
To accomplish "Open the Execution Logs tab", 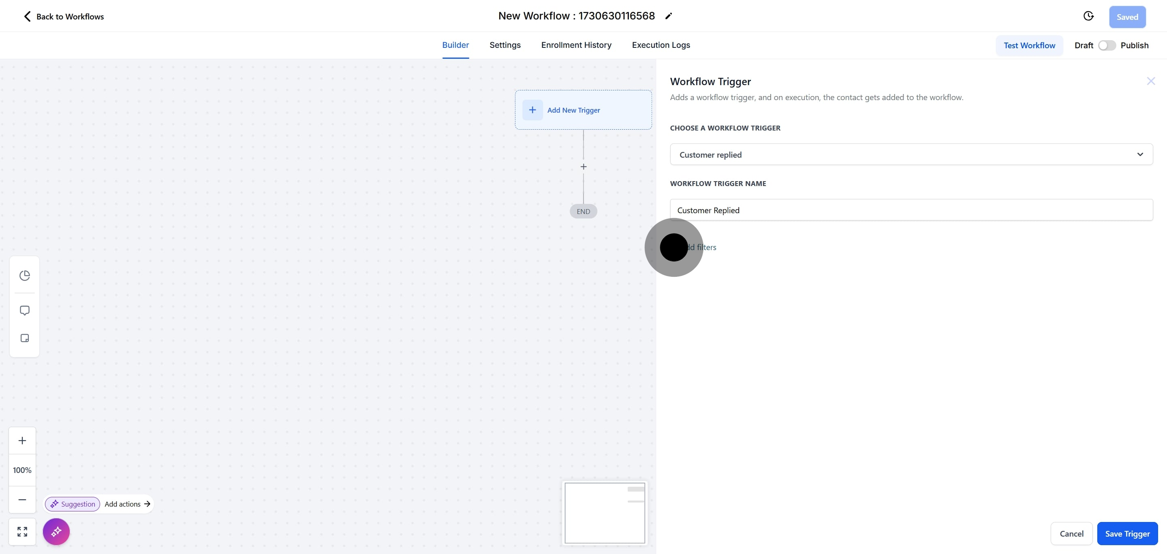I will (660, 45).
